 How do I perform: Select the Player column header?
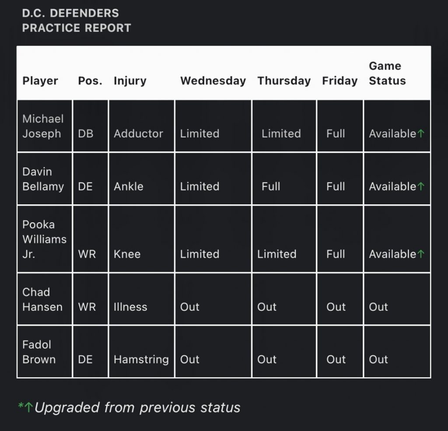point(40,81)
